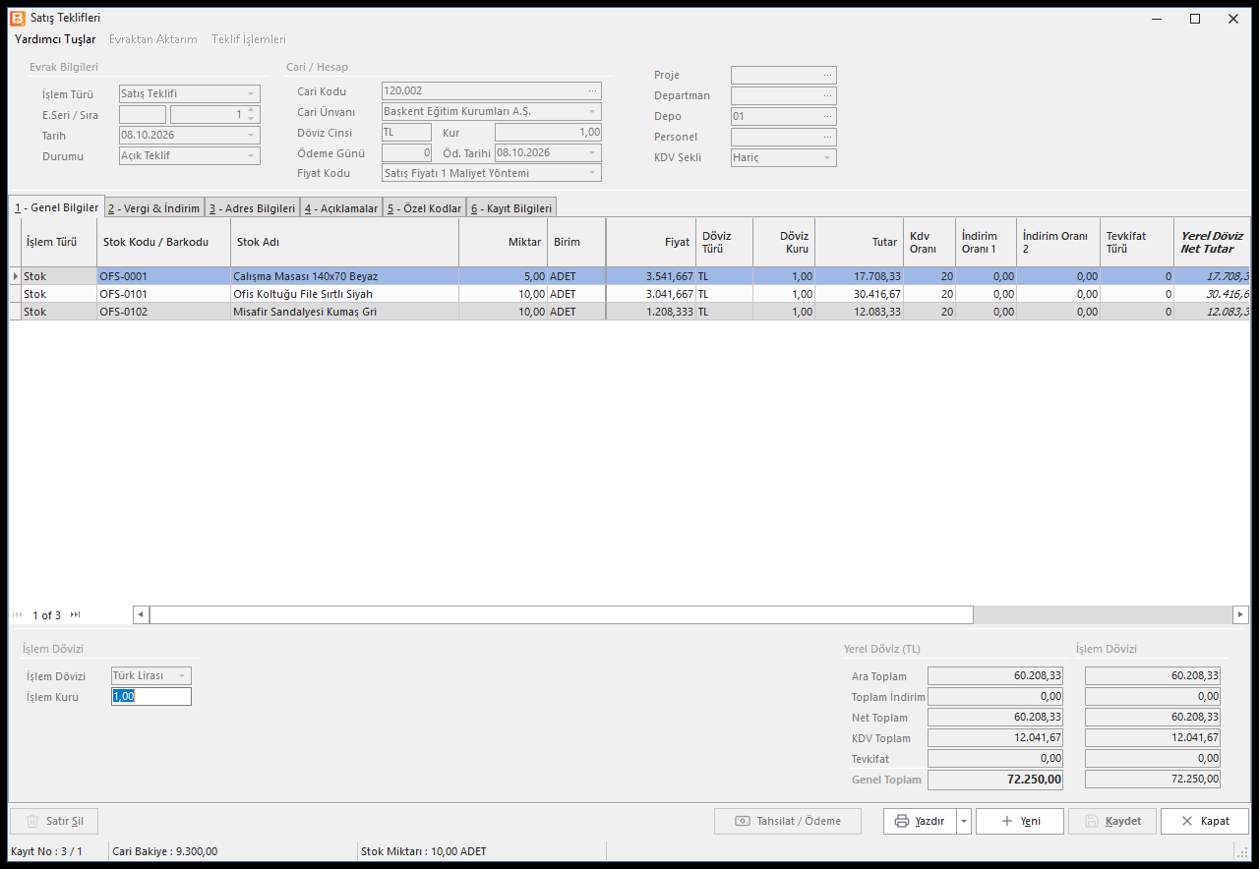Select the cell 'Ofis Koltuğu File Sırtlı Siyah'
The width and height of the screenshot is (1259, 869).
[345, 294]
